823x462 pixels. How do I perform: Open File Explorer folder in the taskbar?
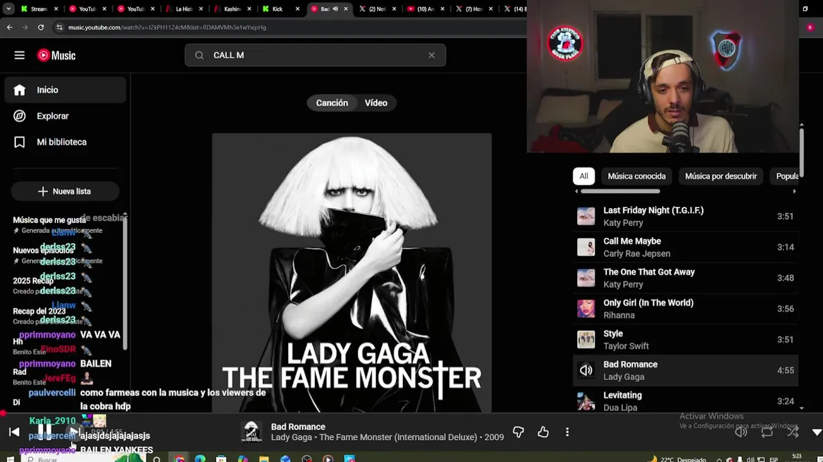264,459
